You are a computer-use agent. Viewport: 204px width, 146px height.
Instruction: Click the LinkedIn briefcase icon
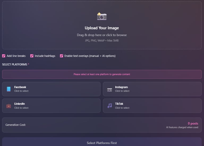[8, 106]
